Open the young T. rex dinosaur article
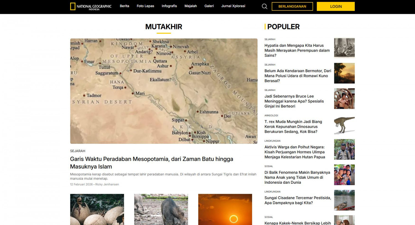Screen dimensions: 415x225 tap(294, 127)
